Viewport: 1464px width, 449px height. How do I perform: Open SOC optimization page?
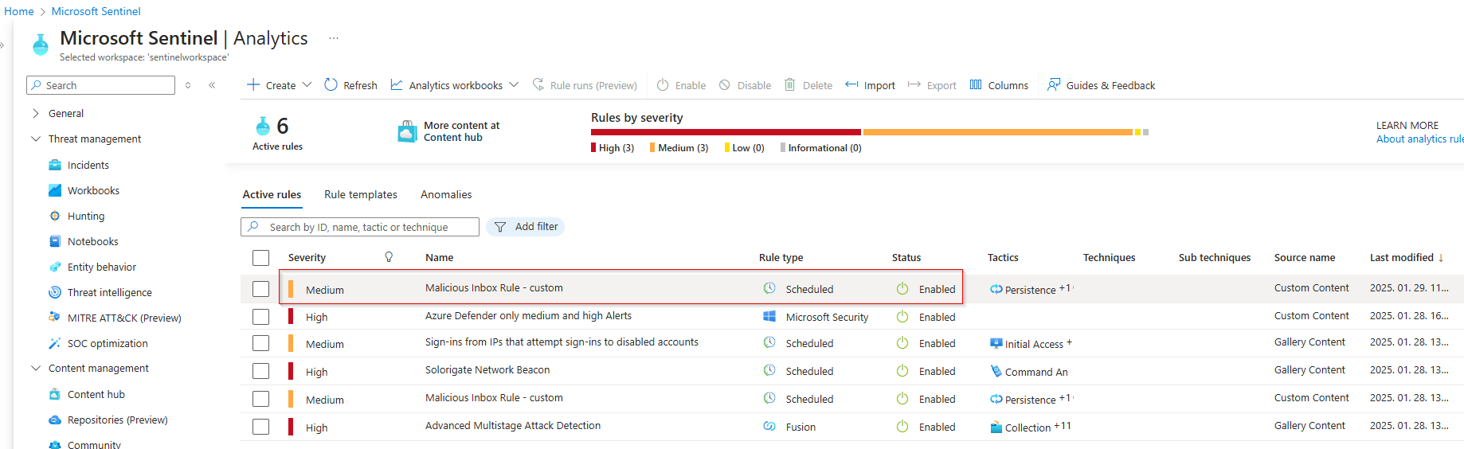click(x=108, y=343)
